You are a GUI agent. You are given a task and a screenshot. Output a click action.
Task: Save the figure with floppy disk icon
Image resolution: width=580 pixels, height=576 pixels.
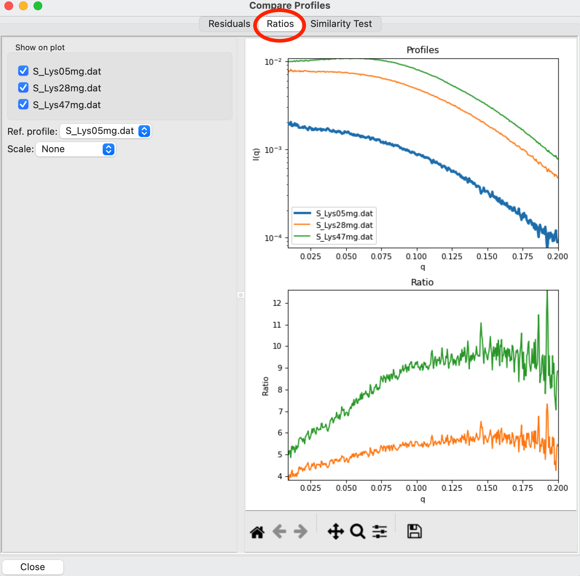pos(414,531)
